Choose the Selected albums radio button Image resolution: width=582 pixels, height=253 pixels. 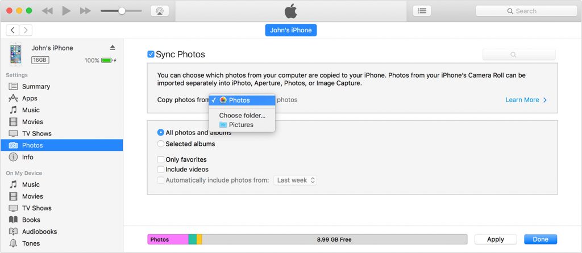coord(161,144)
